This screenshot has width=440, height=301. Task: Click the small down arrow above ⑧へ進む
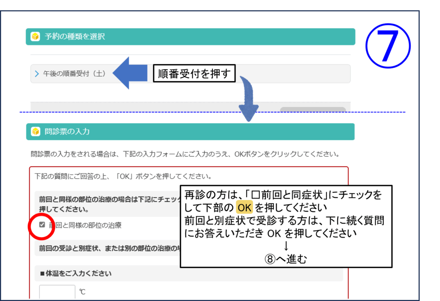click(x=286, y=247)
